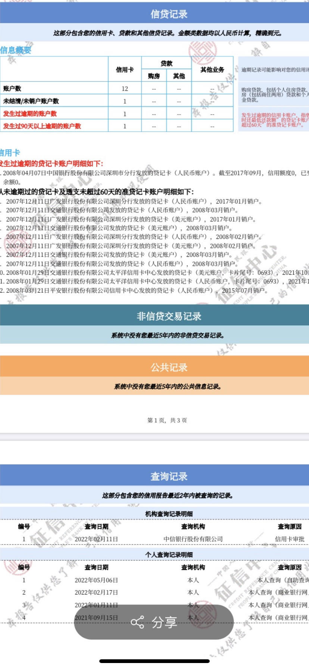Select the personal query date 2022年05月06日
Screen dimensions: 309x669
[x=96, y=580]
